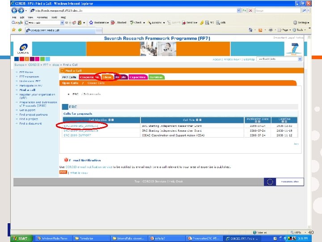Open the Google search box dropdown arrow

62,23
